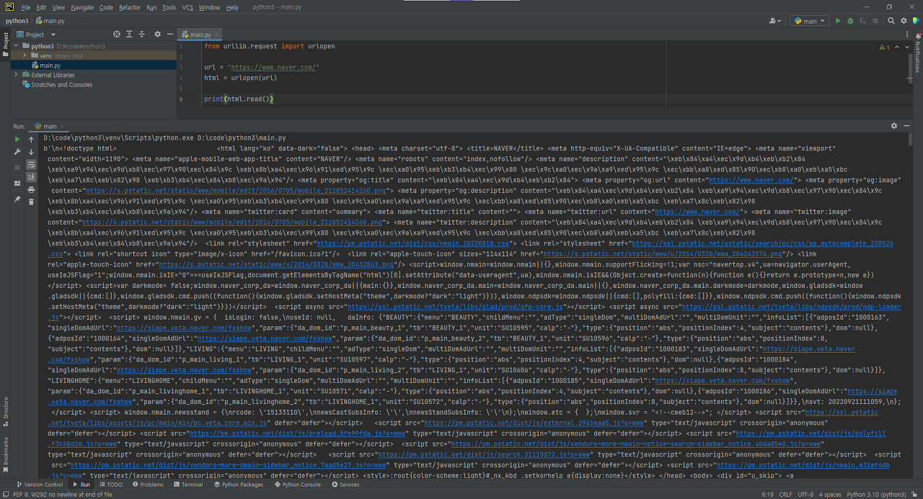Rerun main in Run panel
The image size is (923, 499).
pos(18,139)
